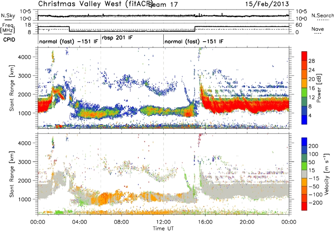Click the '20:00' time tick label

pos(247,222)
